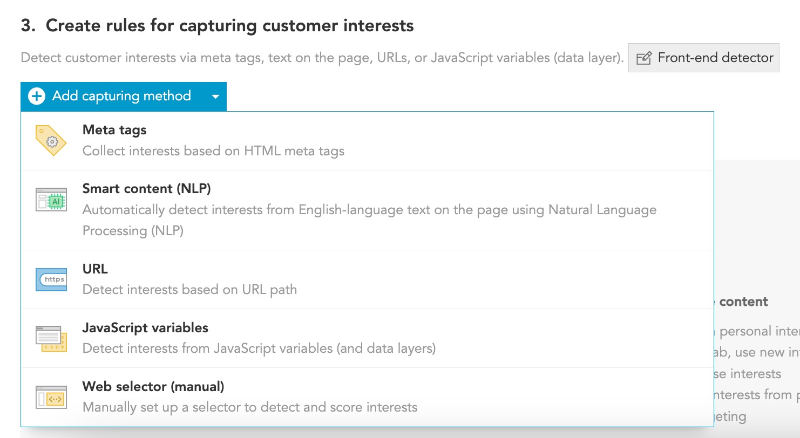Image resolution: width=800 pixels, height=438 pixels.
Task: Click 'Collect interests based on HTML meta tags'
Action: (213, 151)
